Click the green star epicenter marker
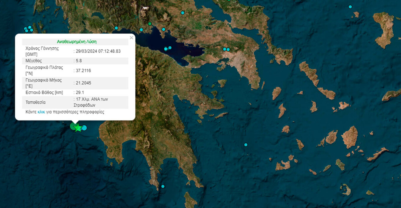This screenshot has width=401, height=208. pos(78,128)
